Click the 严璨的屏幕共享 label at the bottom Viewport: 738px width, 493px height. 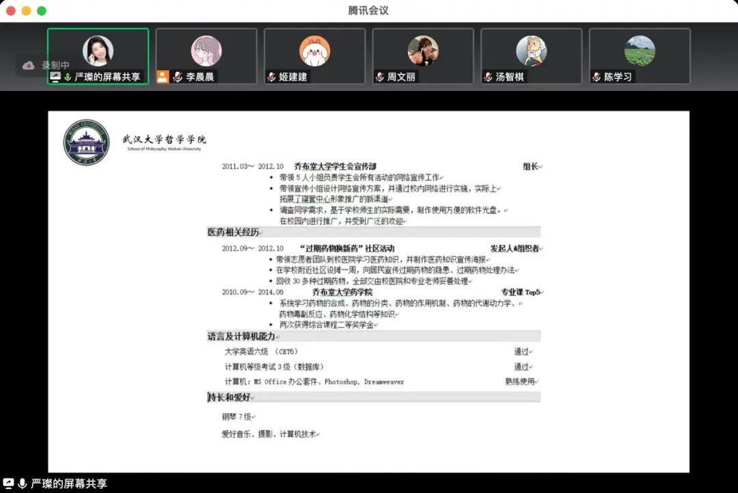[x=68, y=483]
